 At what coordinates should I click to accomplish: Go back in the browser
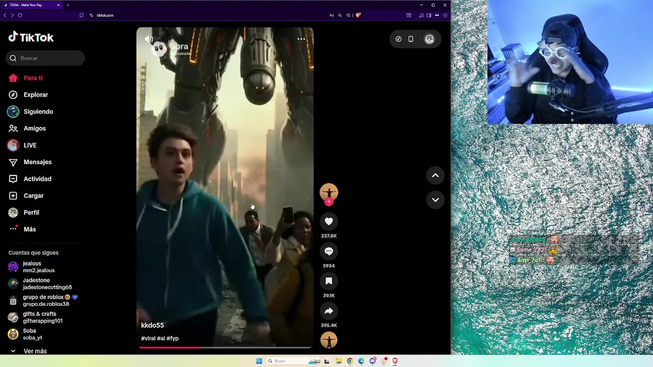click(5, 15)
